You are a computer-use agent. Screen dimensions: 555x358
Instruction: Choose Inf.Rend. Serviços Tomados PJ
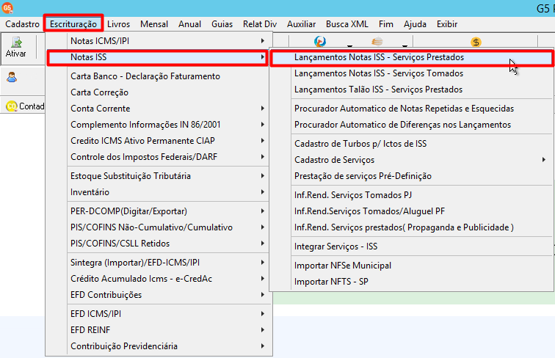pyautogui.click(x=412, y=195)
